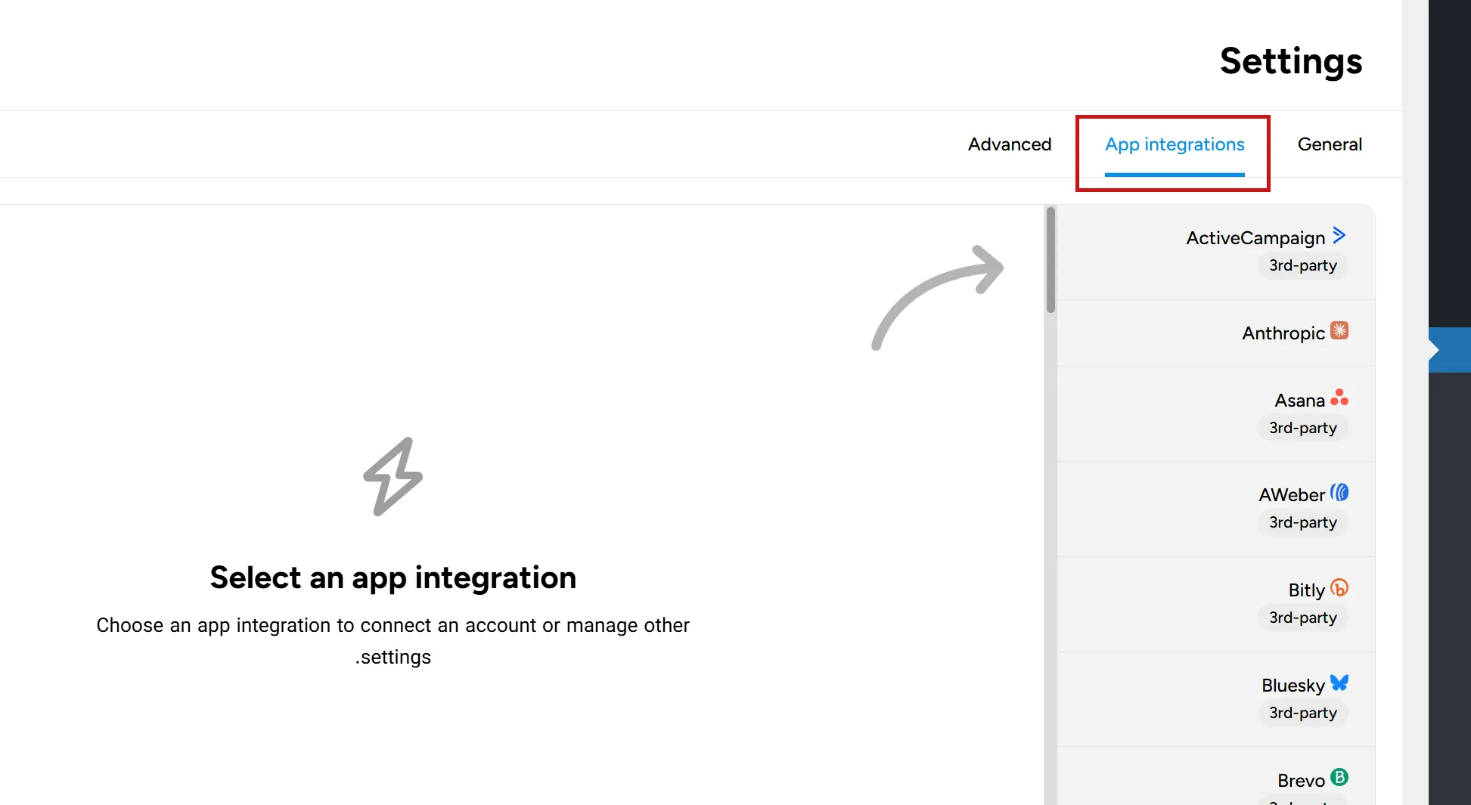Click the Brevo green logo icon
The height and width of the screenshot is (805, 1471).
pyautogui.click(x=1339, y=778)
